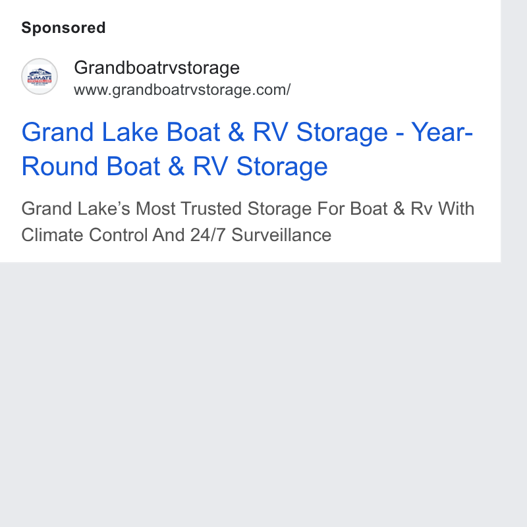Click the Sponsored label
This screenshot has width=527, height=527.
click(x=63, y=28)
